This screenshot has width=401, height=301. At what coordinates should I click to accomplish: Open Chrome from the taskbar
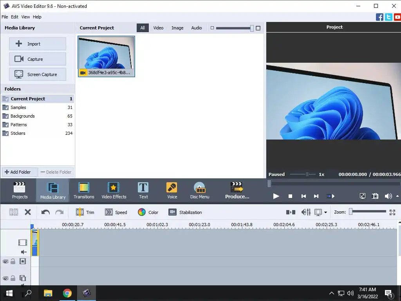click(67, 293)
